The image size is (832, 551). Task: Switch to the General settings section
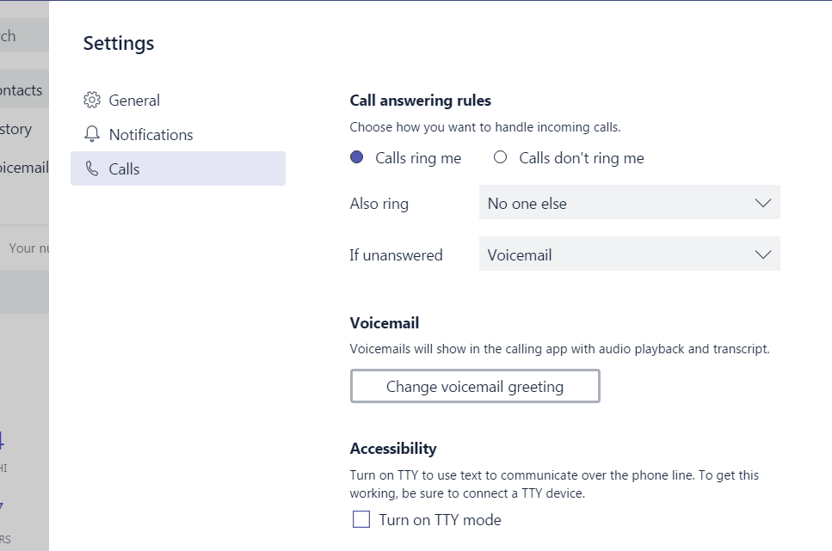coord(134,100)
